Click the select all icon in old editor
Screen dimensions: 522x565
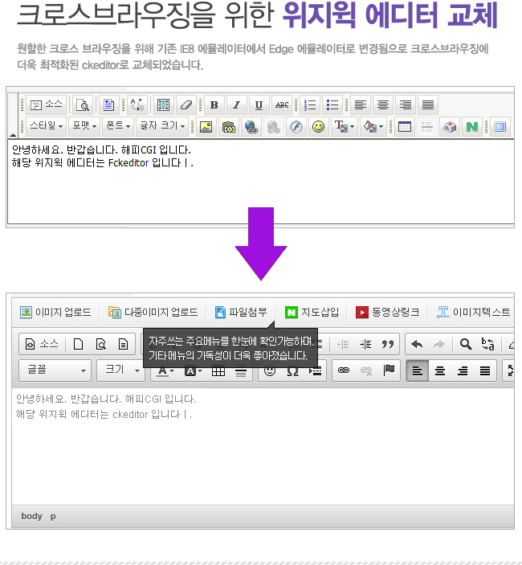point(164,104)
